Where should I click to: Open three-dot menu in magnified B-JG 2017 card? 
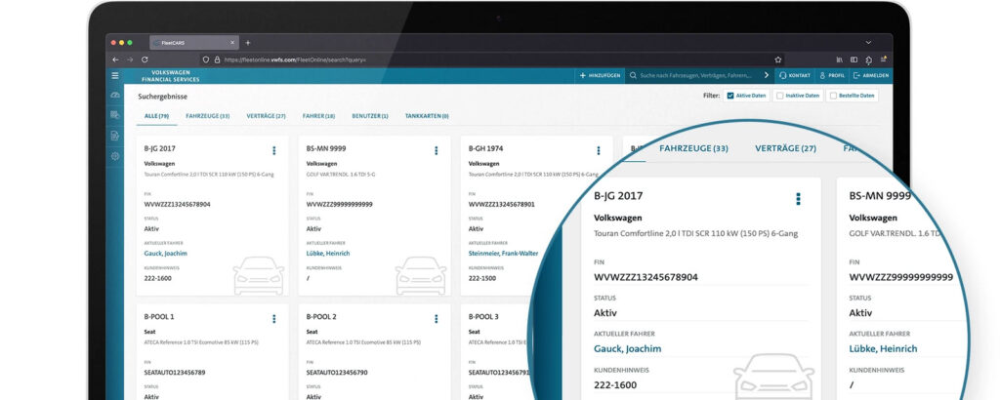[x=798, y=199]
